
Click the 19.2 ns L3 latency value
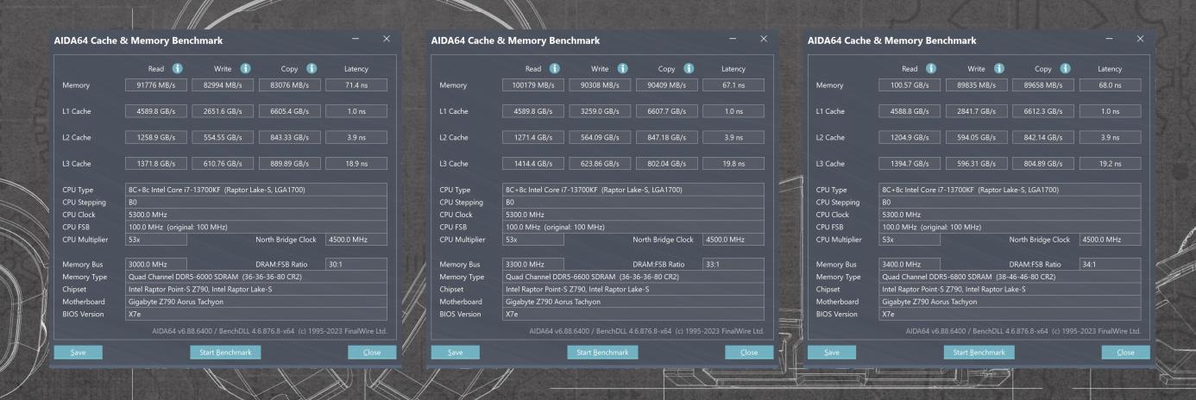(x=1110, y=163)
